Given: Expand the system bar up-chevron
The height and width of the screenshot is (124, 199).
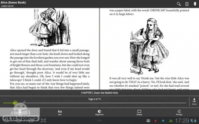Looking at the screenshot, I should [x=99, y=121].
